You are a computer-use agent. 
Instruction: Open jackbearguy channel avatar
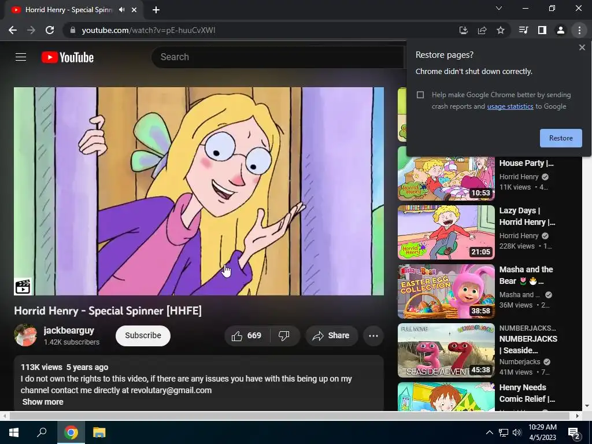coord(25,335)
